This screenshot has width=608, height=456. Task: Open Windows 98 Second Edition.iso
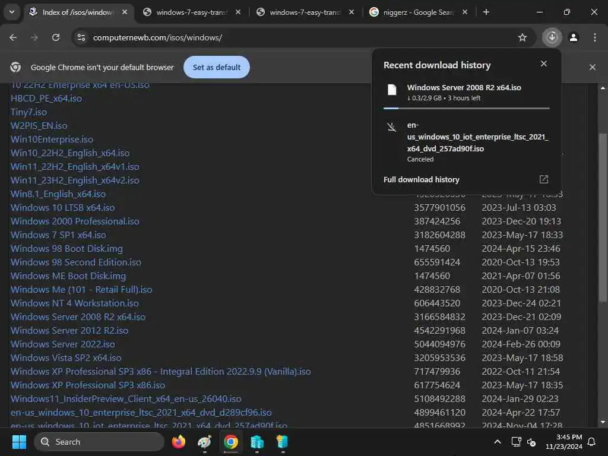click(76, 262)
